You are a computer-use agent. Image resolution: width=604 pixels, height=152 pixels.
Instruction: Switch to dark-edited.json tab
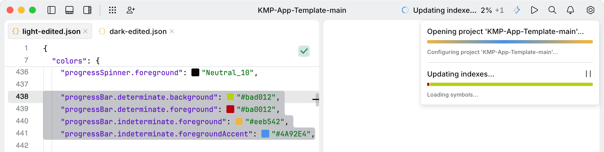pos(138,31)
